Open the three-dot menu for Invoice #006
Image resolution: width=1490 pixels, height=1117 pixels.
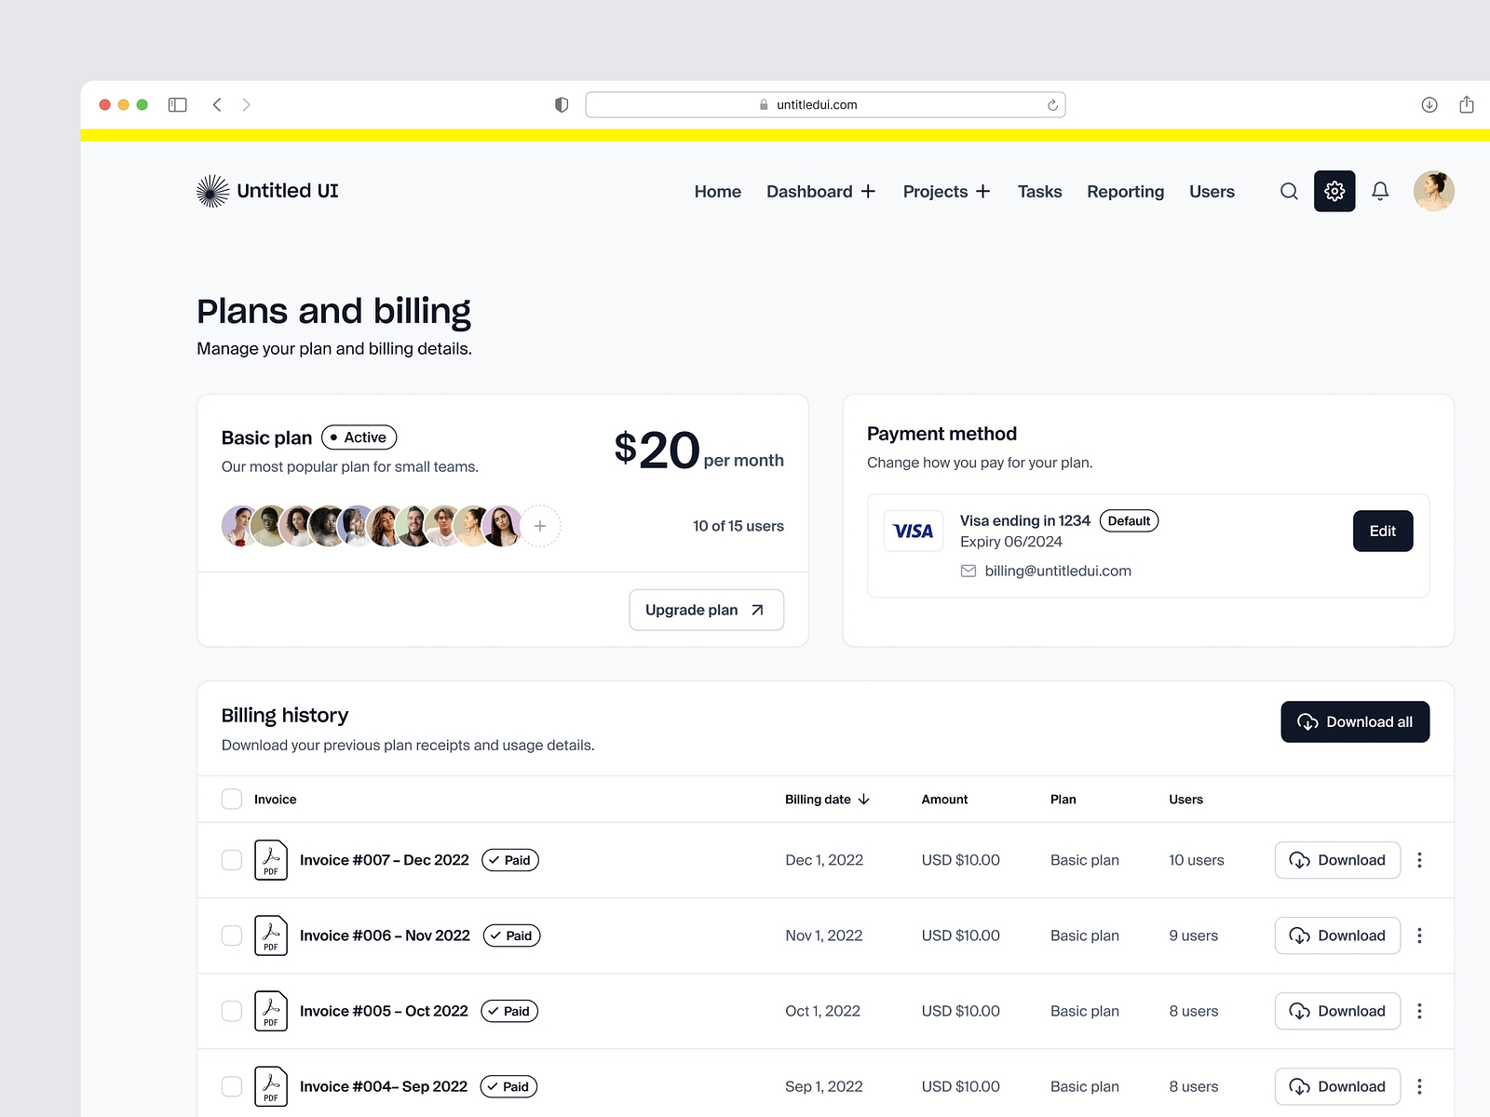[x=1419, y=935]
